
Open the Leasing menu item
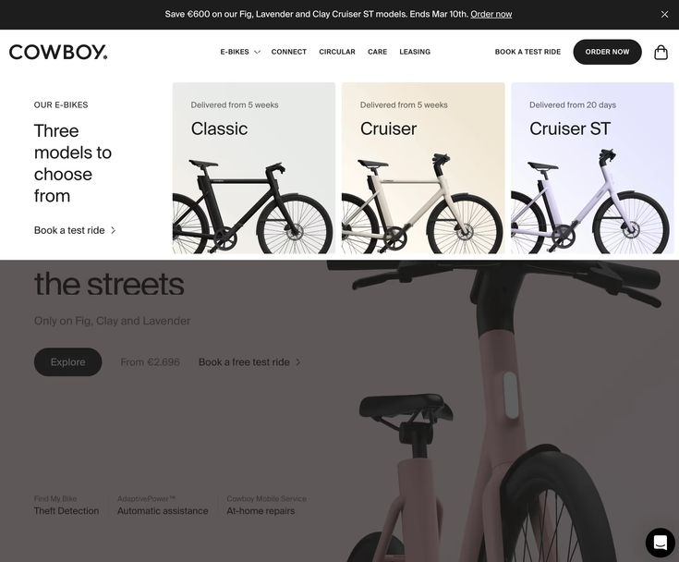click(415, 52)
